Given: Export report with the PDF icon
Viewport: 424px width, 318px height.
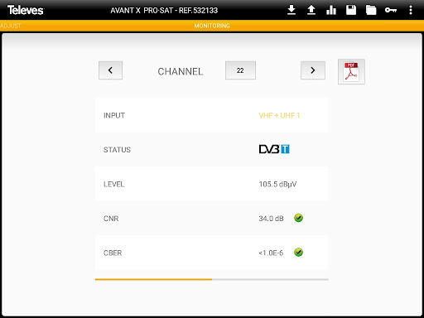Looking at the screenshot, I should (x=351, y=72).
